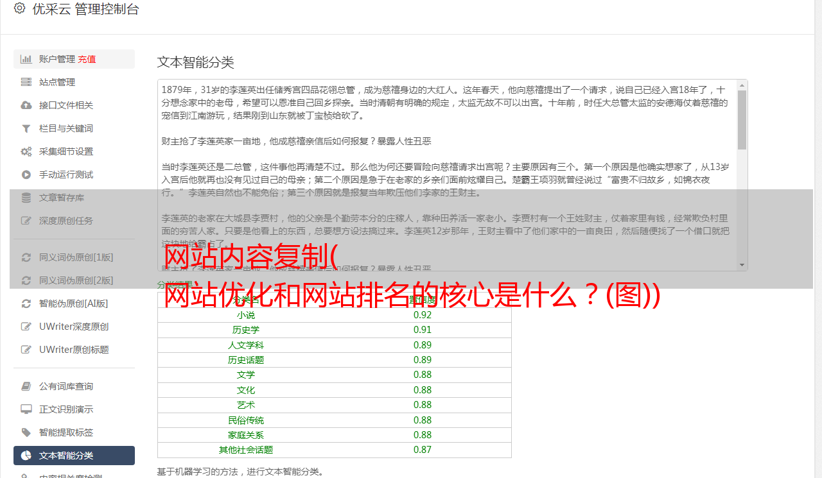The width and height of the screenshot is (822, 478).
Task: Click the 历史话题 category cell
Action: click(x=246, y=360)
